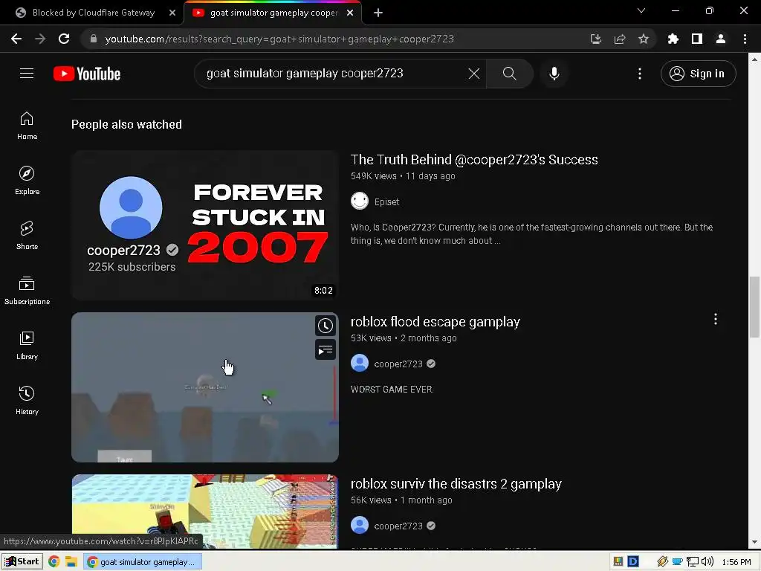Visit the Episet channel name

tap(386, 202)
